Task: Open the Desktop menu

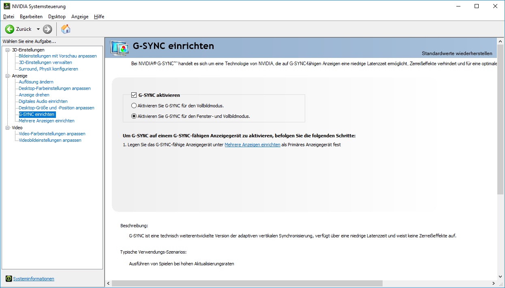Action: [x=57, y=17]
